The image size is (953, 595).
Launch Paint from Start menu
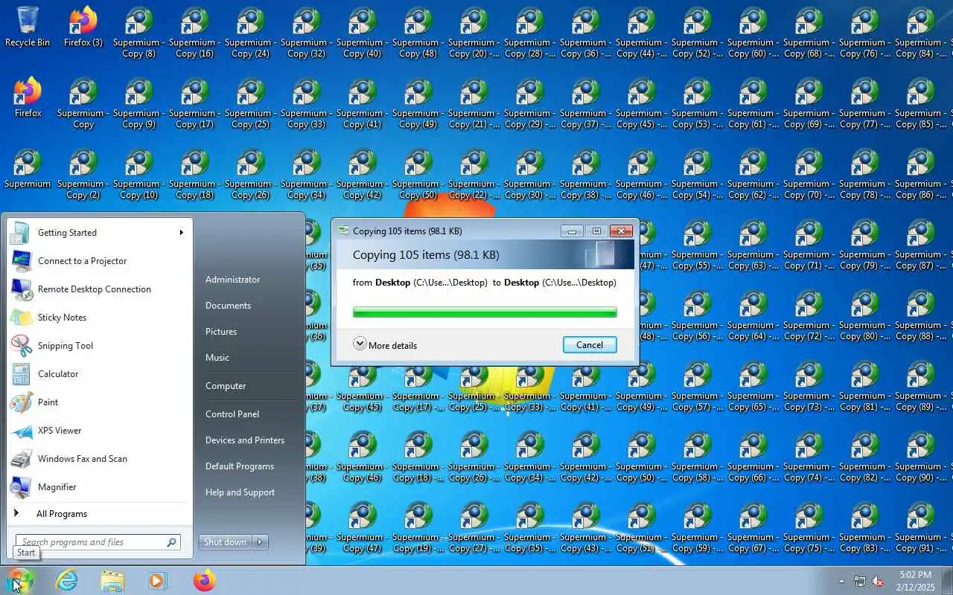click(99, 402)
